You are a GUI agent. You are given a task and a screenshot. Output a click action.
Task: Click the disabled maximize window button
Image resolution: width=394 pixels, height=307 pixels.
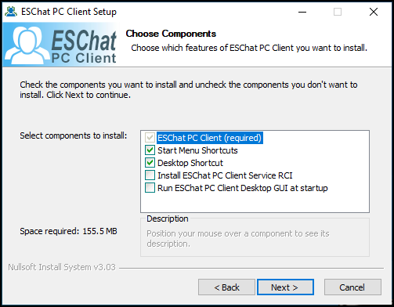pos(338,12)
